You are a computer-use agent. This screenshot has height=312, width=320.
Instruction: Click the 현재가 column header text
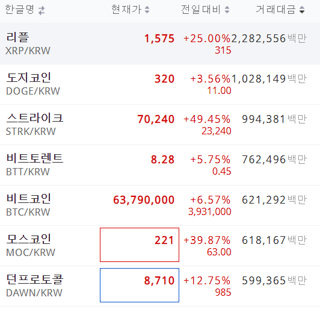pyautogui.click(x=126, y=10)
